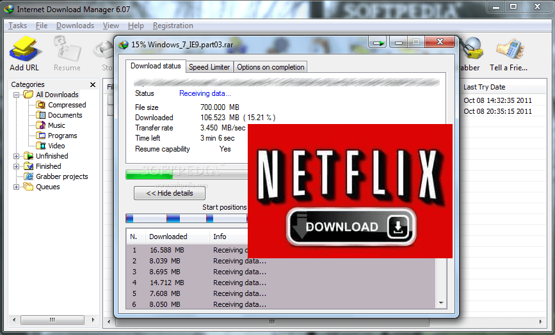Click the Resume toolbar icon
Image resolution: width=555 pixels, height=335 pixels.
[67, 49]
